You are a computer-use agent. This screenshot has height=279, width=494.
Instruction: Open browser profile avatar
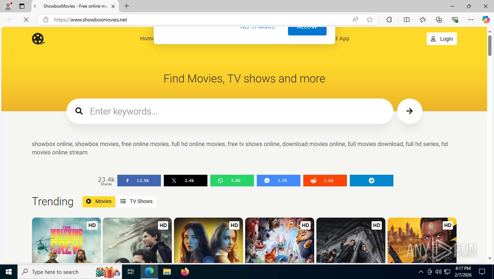click(8, 6)
